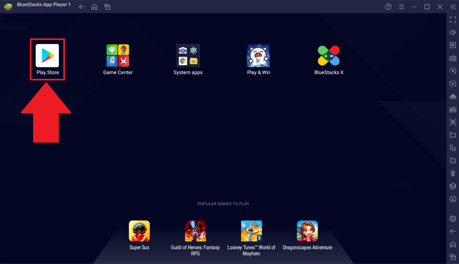Image resolution: width=459 pixels, height=264 pixels.
Task: Open the set location pin icon
Action: coord(453,173)
